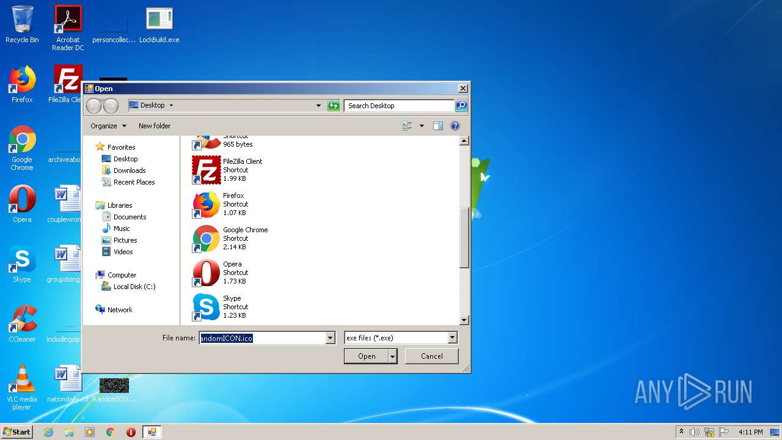
Task: Click the Opera icon in the taskbar
Action: tap(131, 432)
